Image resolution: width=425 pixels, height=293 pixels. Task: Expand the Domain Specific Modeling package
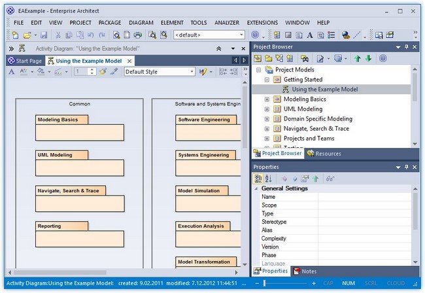pos(267,119)
